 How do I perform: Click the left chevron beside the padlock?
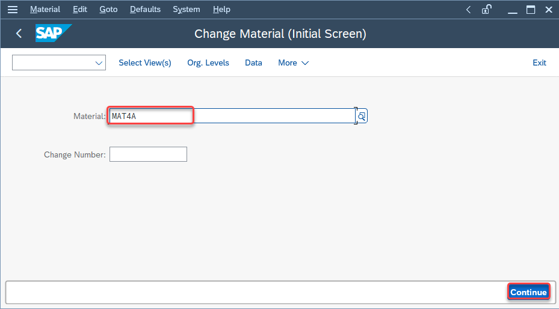[x=469, y=10]
